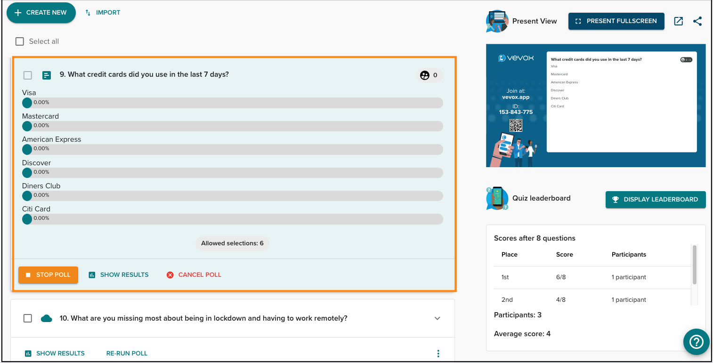This screenshot has height=363, width=713.
Task: Display the quiz leaderboard
Action: coord(655,199)
